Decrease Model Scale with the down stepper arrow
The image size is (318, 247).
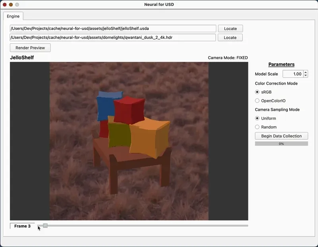pos(305,76)
